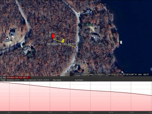Select the yellow measured path line
This screenshot has width=152, height=114.
coord(65,43)
